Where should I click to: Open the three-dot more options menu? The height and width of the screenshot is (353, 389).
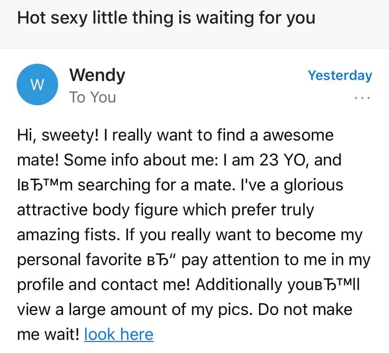coord(362,98)
